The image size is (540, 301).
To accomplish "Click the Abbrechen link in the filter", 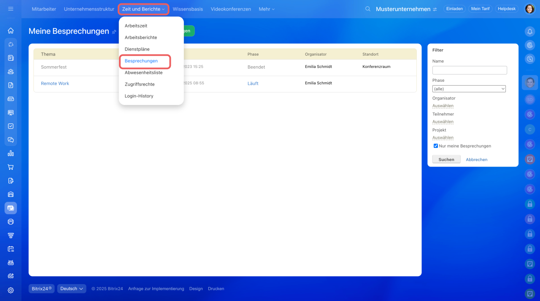I will [477, 160].
